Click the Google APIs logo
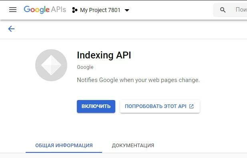 (45, 10)
